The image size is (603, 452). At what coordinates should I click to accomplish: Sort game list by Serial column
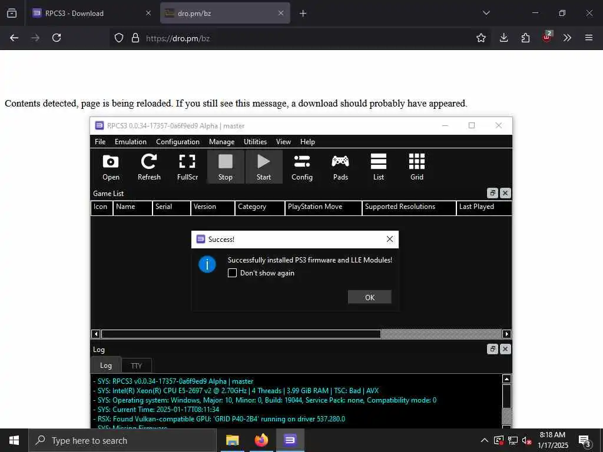[x=171, y=207]
